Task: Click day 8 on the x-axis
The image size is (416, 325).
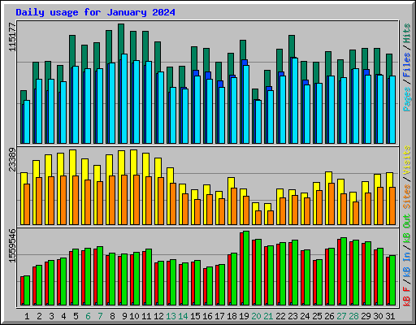Action: 112,316
